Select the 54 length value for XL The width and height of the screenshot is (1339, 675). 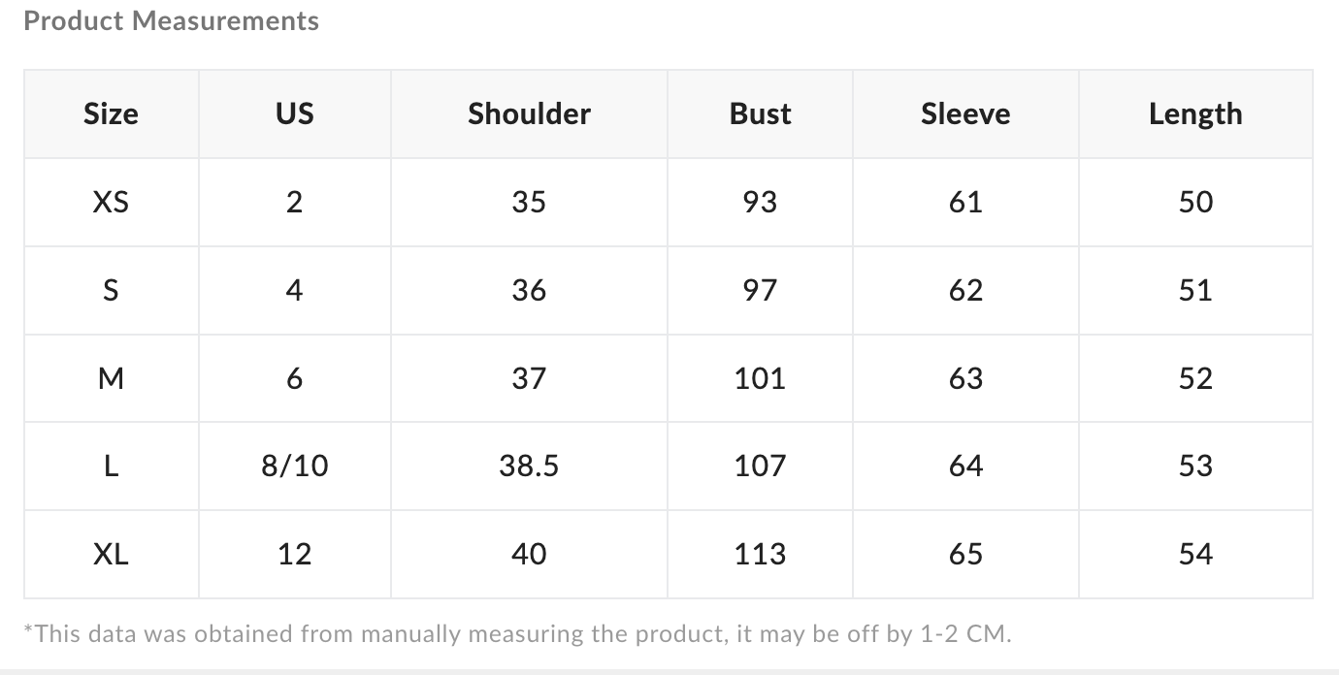1195,554
